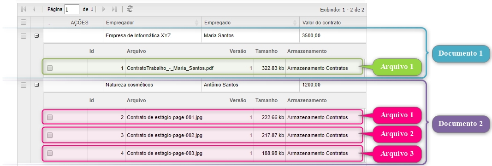Go to previous page arrow
Screen dimensions: 492x166
pos(34,9)
